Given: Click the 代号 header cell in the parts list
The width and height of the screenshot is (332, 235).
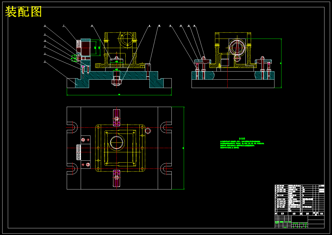Looking at the screenshot, I should 282,214.
